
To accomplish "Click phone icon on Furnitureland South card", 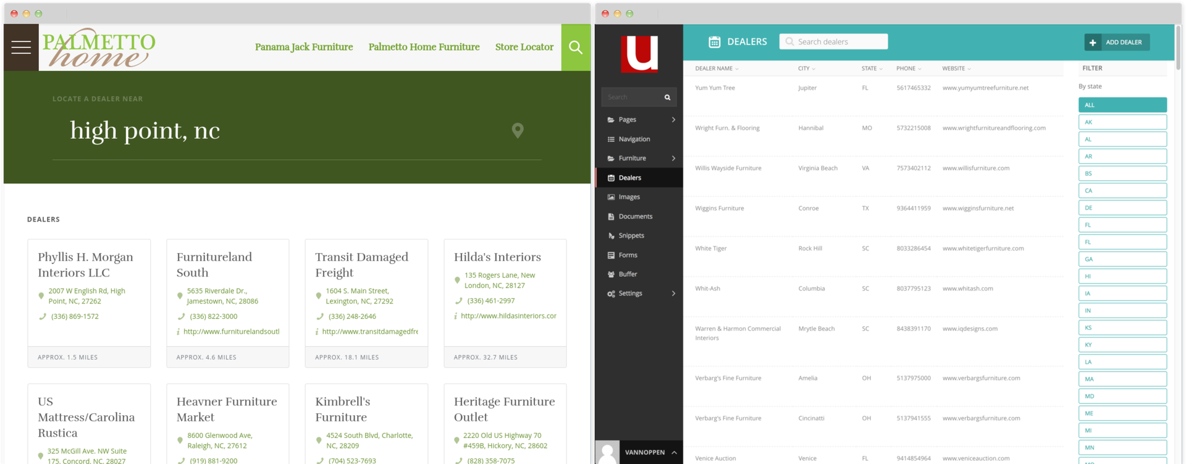I will click(181, 317).
